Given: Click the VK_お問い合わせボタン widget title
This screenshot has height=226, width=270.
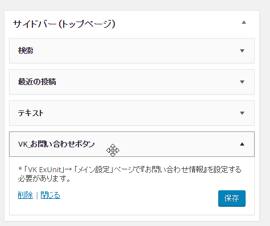Looking at the screenshot, I should point(56,144).
